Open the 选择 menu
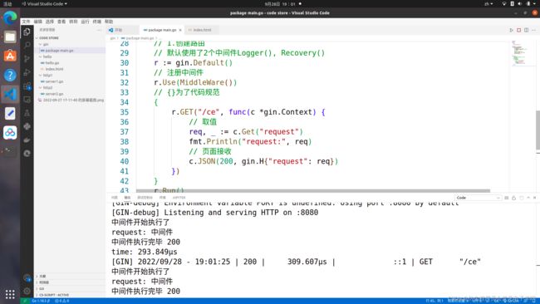540x304 pixels. click(x=50, y=22)
